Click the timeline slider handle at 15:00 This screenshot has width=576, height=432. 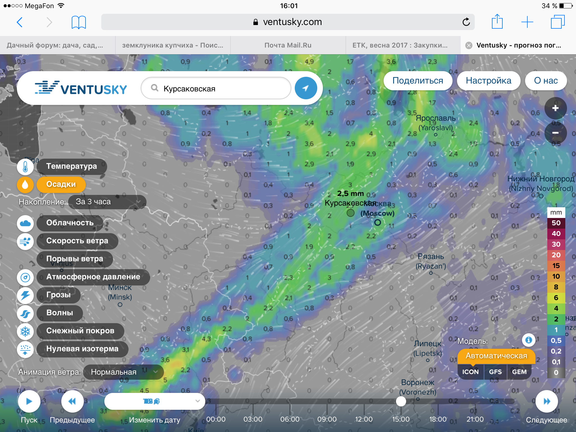point(401,401)
